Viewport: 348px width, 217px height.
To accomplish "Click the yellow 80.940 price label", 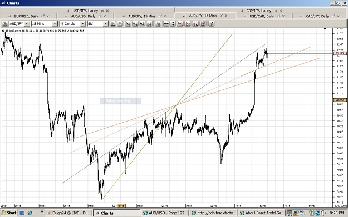I will 340,100.
